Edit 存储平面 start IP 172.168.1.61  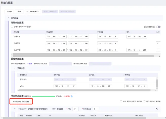click(56, 43)
